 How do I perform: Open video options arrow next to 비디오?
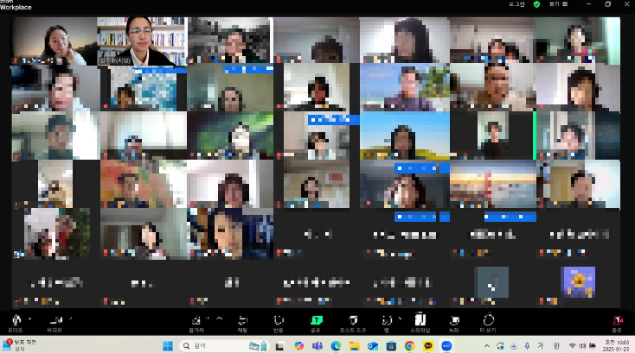[x=71, y=319]
